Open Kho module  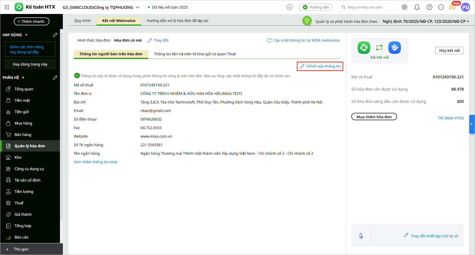(30, 157)
